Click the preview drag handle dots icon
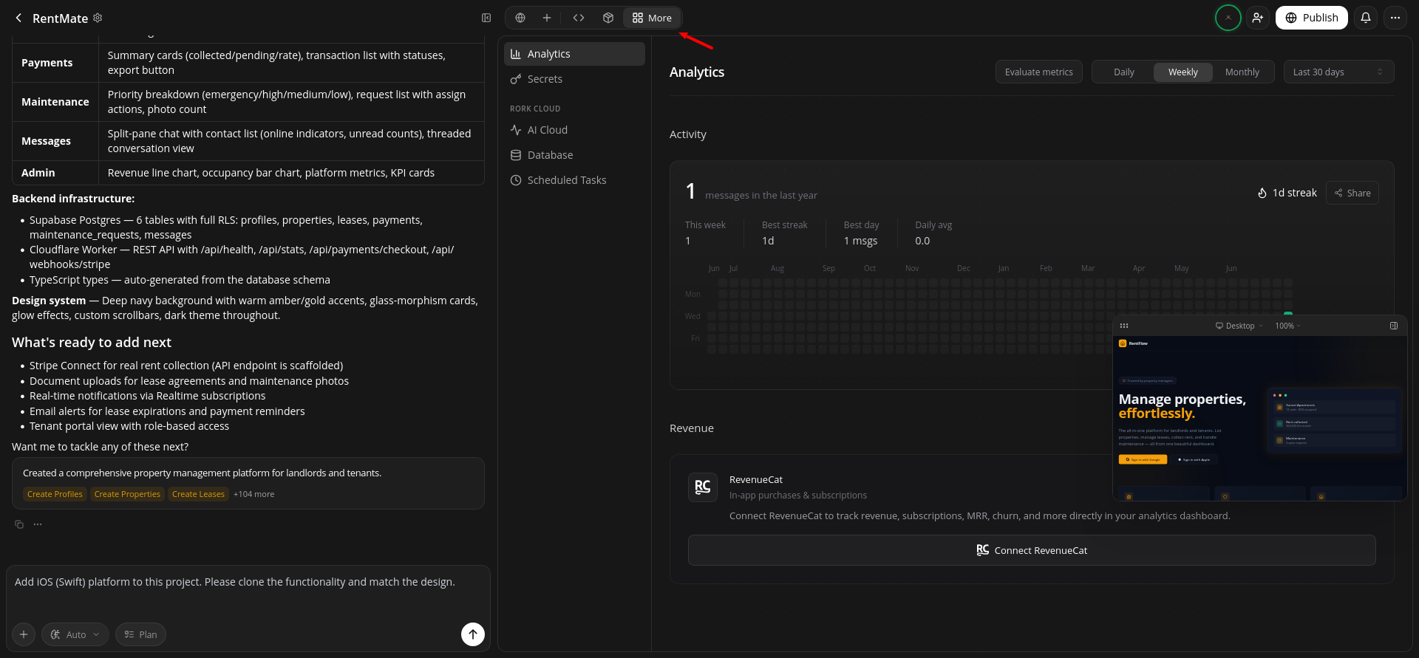Screen dimensions: 1419x658 tap(1124, 326)
